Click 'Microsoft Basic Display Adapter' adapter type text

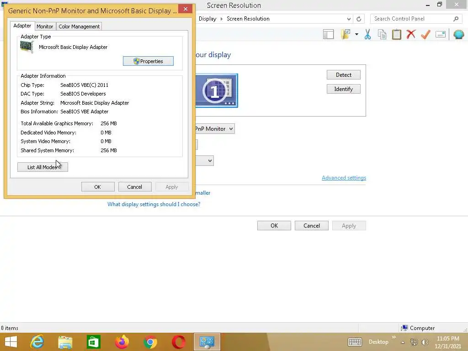(x=73, y=47)
